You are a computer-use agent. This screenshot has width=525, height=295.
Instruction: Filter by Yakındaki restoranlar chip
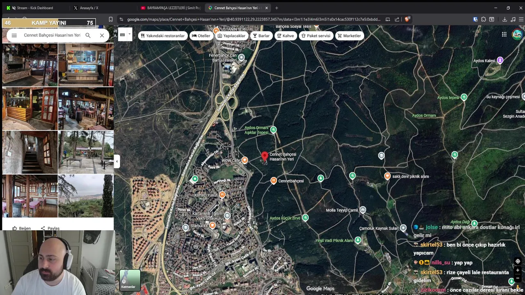[162, 36]
